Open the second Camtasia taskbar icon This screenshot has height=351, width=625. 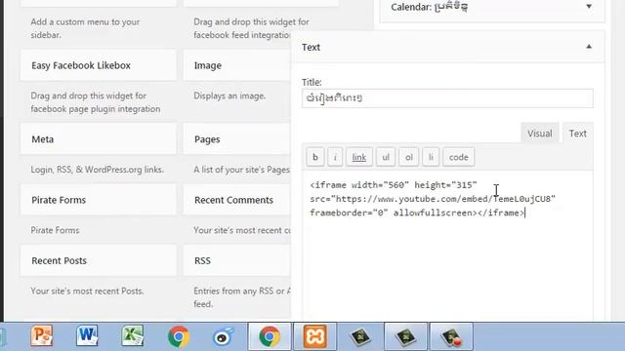pyautogui.click(x=406, y=336)
